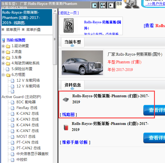Image resolution: width=165 pixels, height=163 pixels.
Task: Click 查看详细 button for 线路图 entry
Action: pyautogui.click(x=154, y=110)
